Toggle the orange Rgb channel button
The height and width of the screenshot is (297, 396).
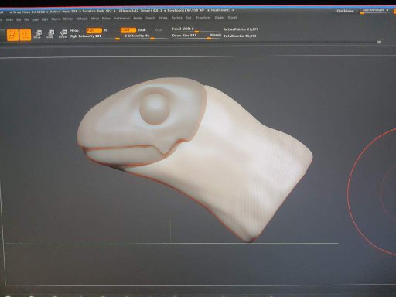click(x=94, y=30)
